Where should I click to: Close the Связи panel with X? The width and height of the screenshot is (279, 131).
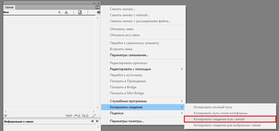point(98,3)
